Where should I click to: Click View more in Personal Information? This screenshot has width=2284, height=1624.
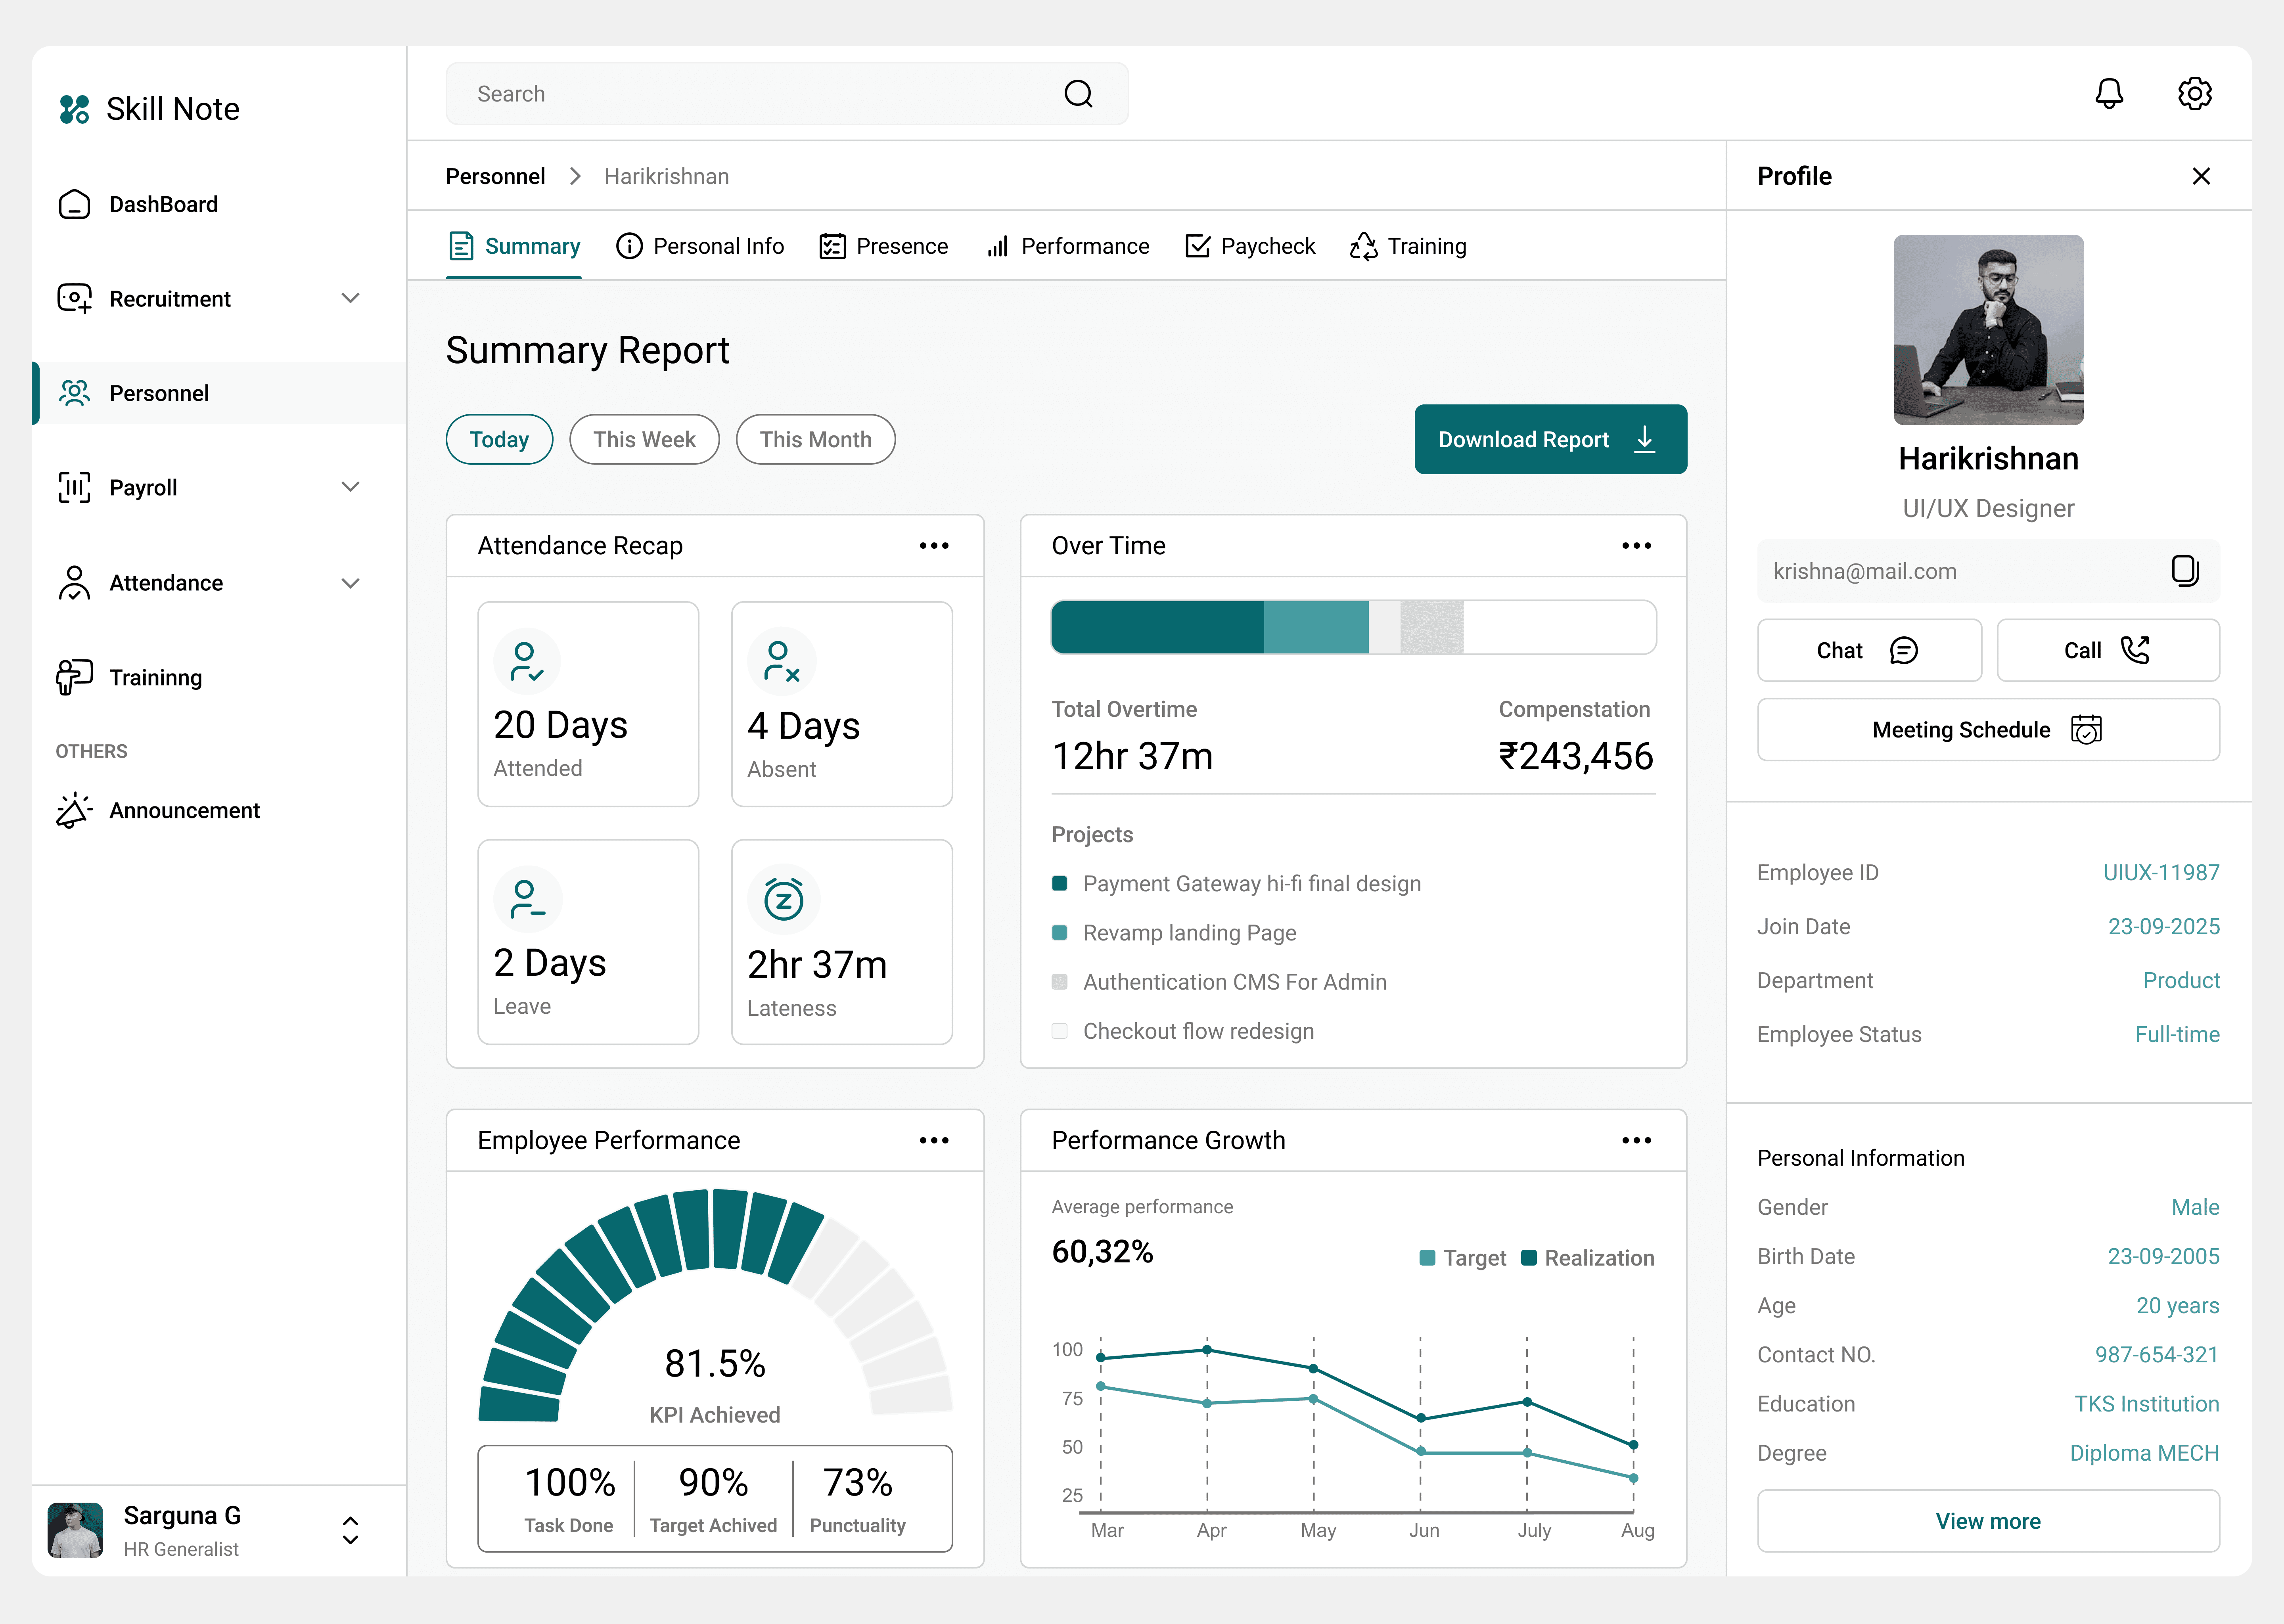click(1988, 1521)
